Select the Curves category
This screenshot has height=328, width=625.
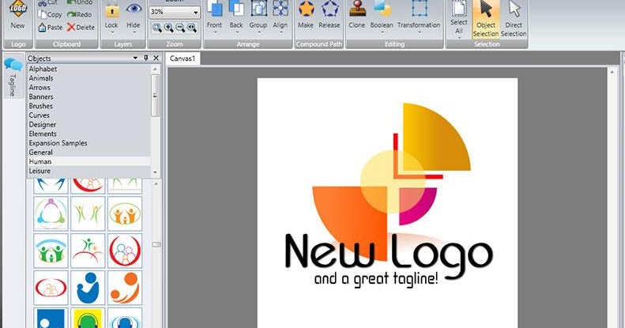pyautogui.click(x=88, y=115)
